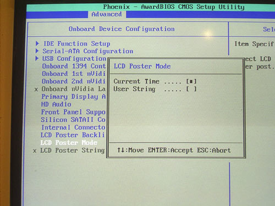Select Primary Display Adapter item
275x206 pixels.
(x=74, y=97)
